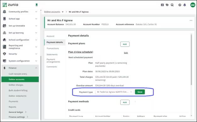Open Cash receipts entry
Screen dimensions: 197x122
pyautogui.click(x=18, y=74)
